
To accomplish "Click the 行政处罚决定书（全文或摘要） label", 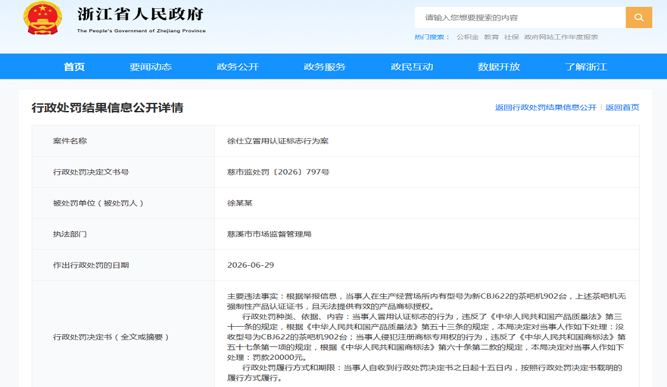I will [x=111, y=337].
